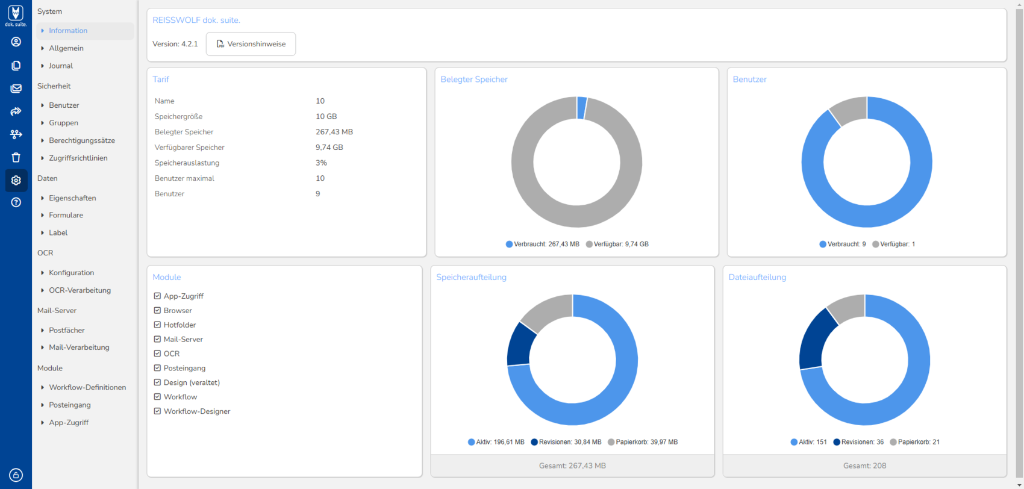Expand the Benutzer arrow under Sicherheit
Screen dimensions: 1024x489
tap(42, 105)
